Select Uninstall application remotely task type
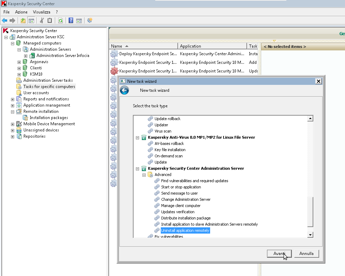 pos(185,230)
